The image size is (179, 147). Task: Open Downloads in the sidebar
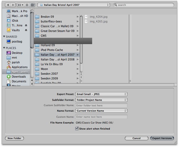pyautogui.click(x=16, y=77)
